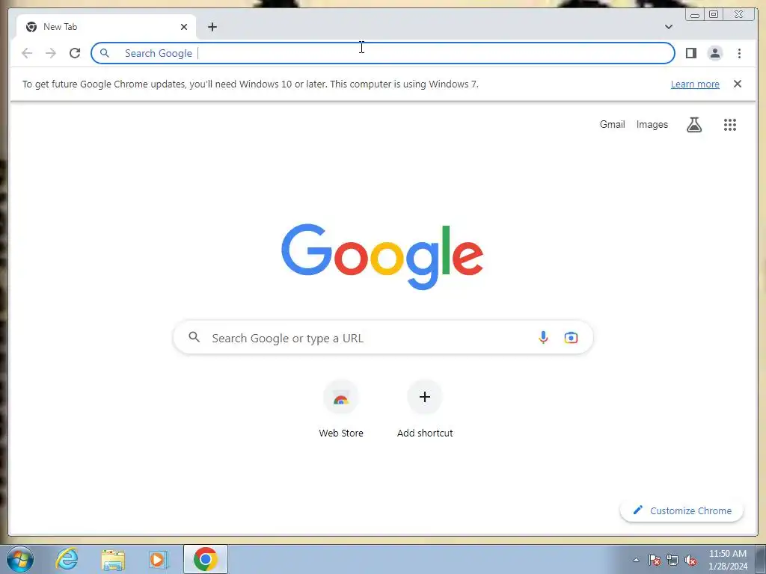Expand the tab search chevron
766x574 pixels.
668,27
